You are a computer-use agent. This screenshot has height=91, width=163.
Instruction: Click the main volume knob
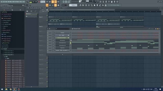(27, 2)
